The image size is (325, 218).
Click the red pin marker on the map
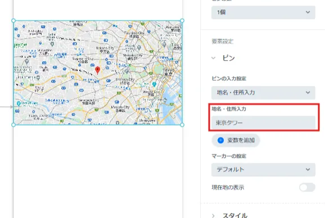97,70
